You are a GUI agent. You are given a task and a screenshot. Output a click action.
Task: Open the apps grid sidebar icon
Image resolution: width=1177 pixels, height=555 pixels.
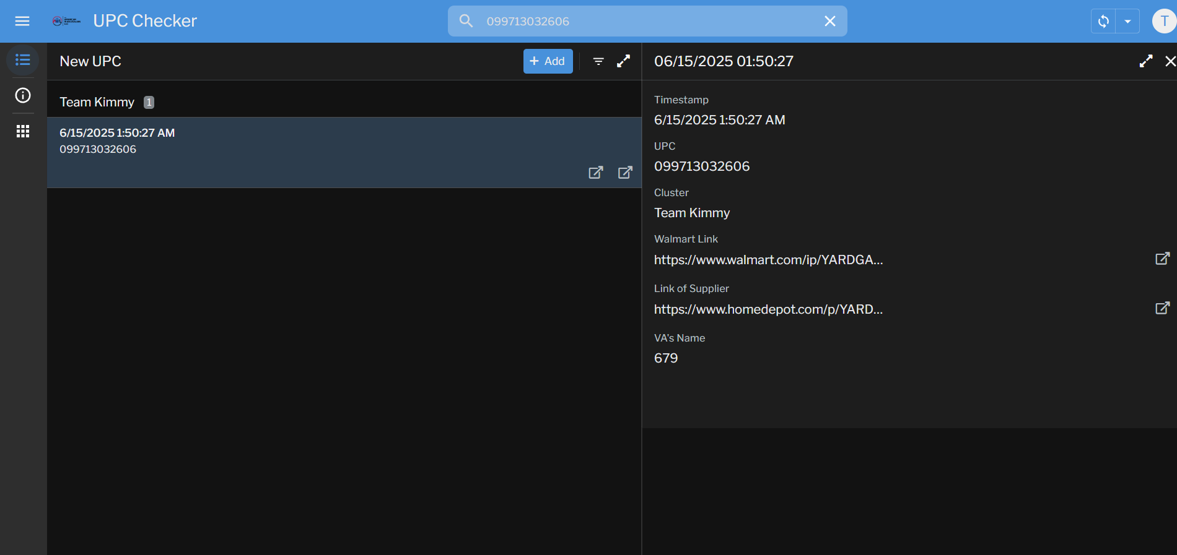tap(23, 131)
